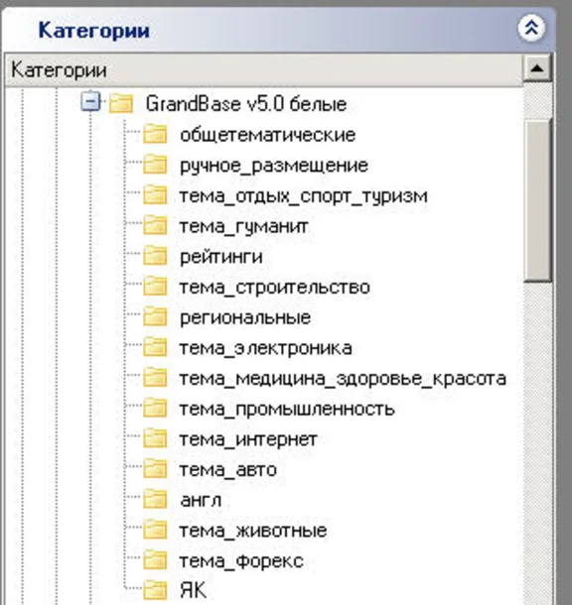Click the Категории column header

[x=263, y=70]
